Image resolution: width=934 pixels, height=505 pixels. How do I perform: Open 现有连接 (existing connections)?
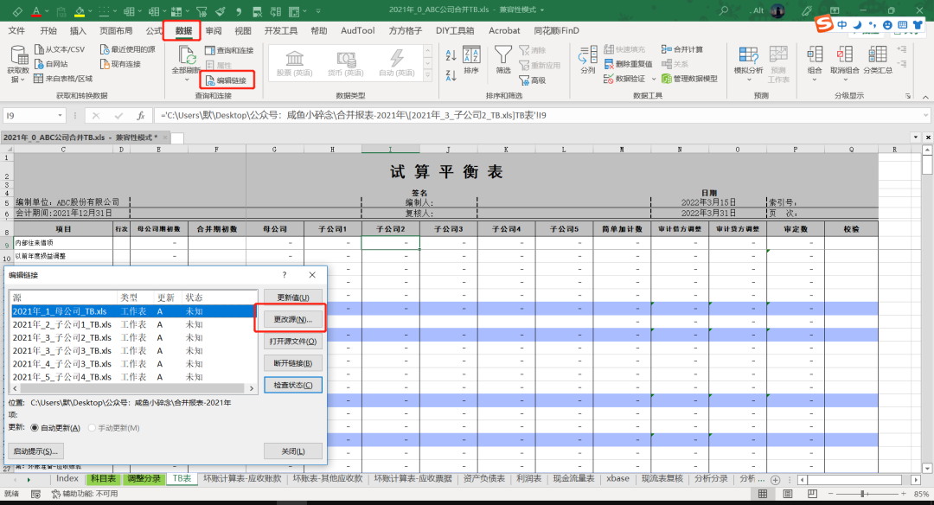tap(120, 64)
